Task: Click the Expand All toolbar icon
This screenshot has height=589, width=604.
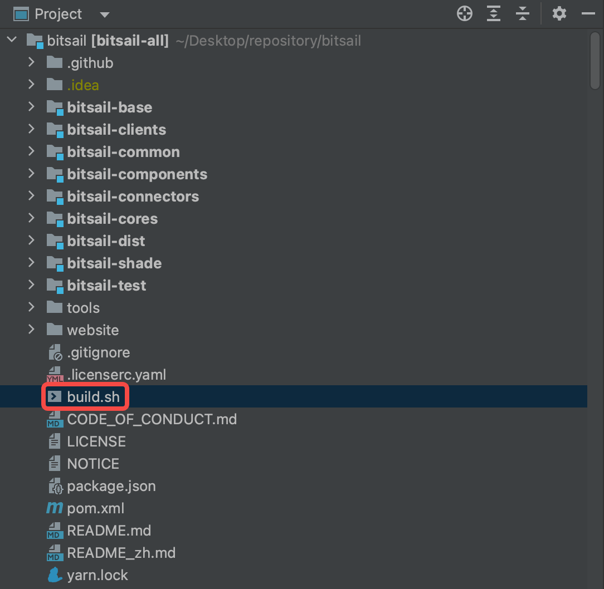Action: point(494,14)
